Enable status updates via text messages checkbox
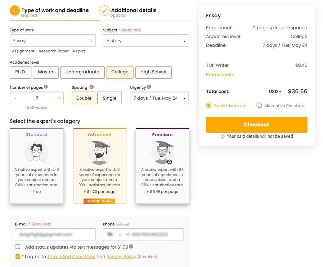 pos(18,247)
